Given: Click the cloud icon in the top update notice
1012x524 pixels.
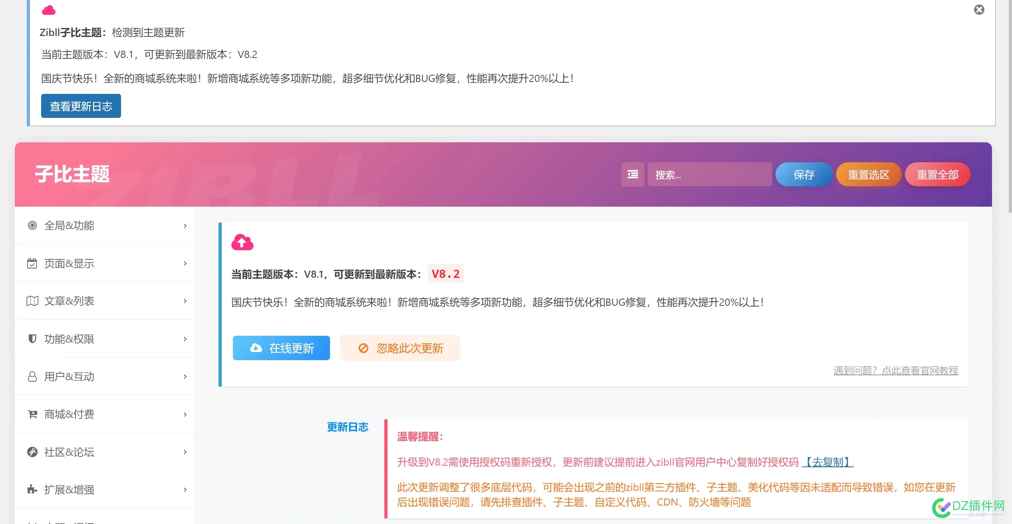Looking at the screenshot, I should tap(48, 10).
